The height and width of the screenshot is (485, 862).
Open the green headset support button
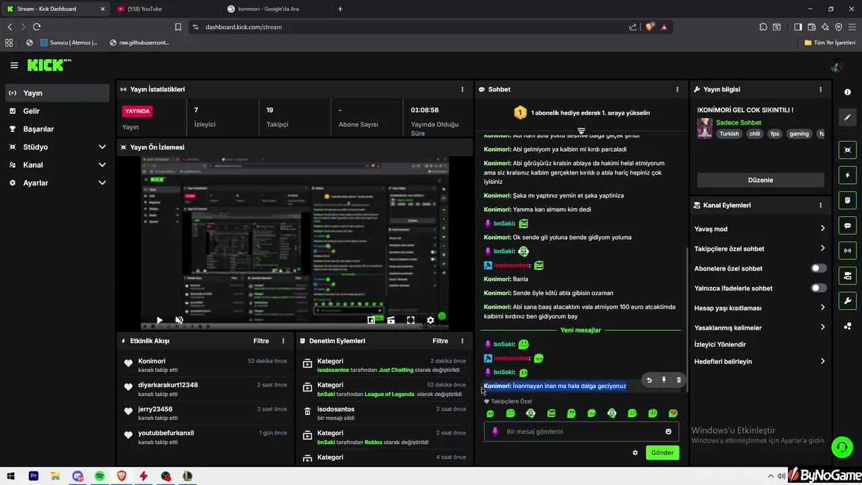coord(841,447)
